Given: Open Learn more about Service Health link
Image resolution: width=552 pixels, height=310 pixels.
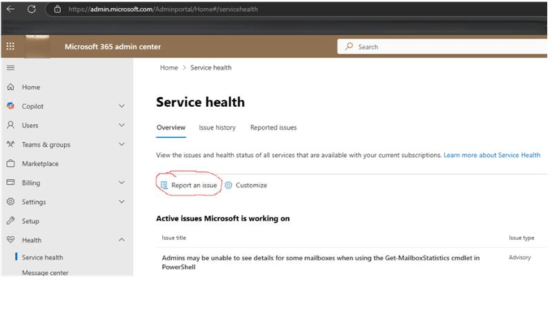Looking at the screenshot, I should point(492,155).
